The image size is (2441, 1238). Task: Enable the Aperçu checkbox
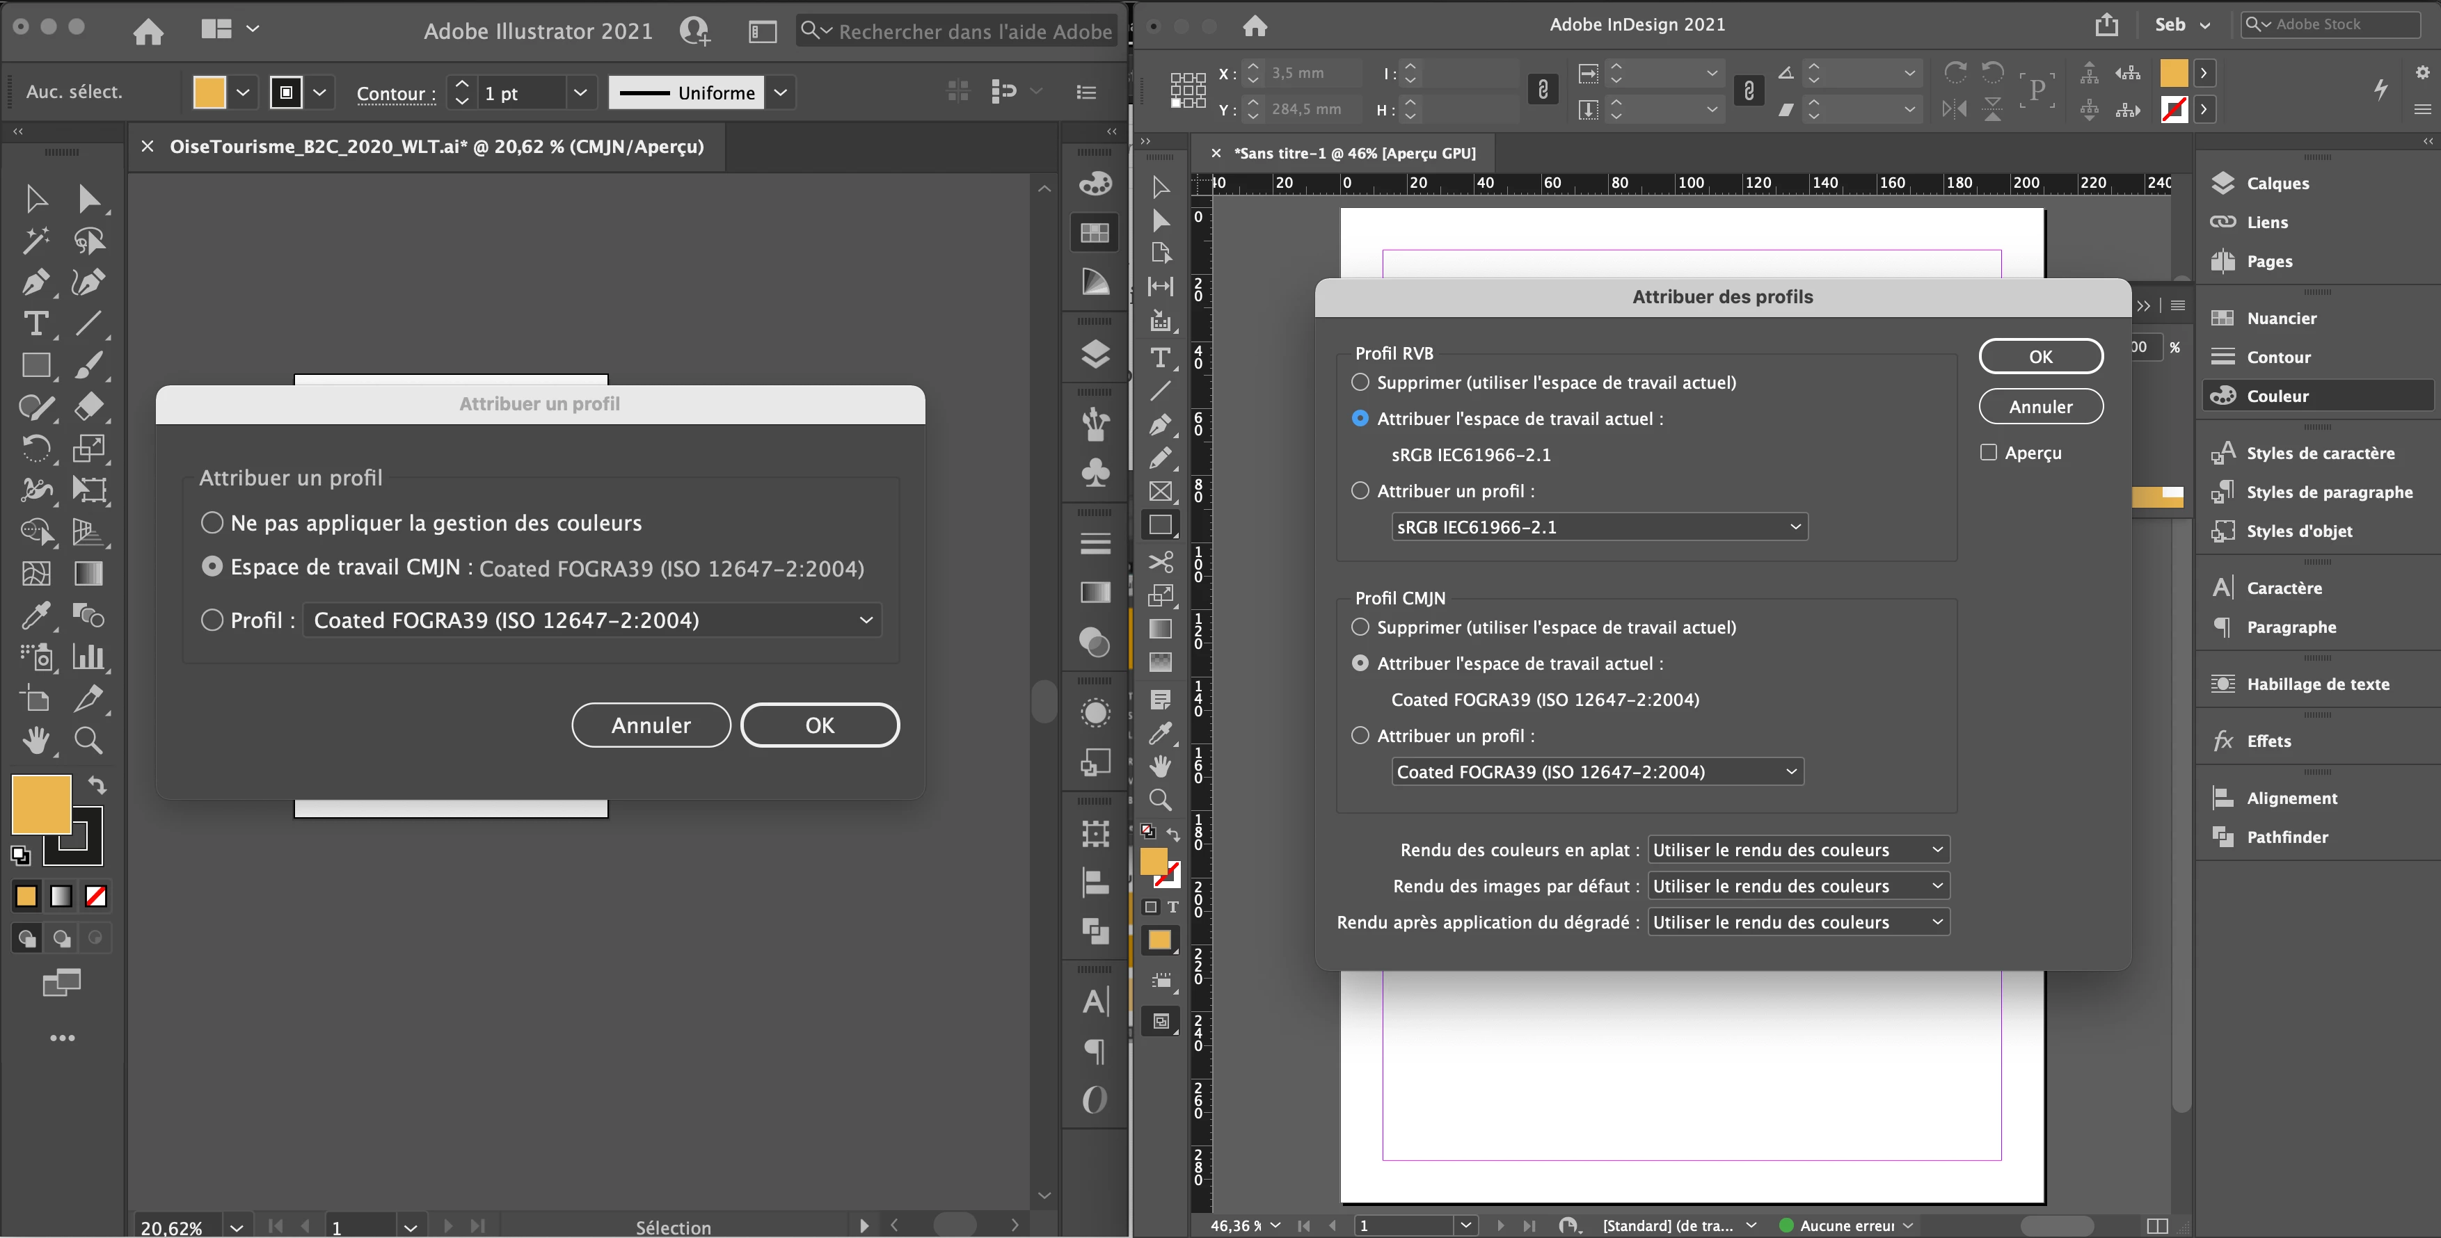[1988, 453]
